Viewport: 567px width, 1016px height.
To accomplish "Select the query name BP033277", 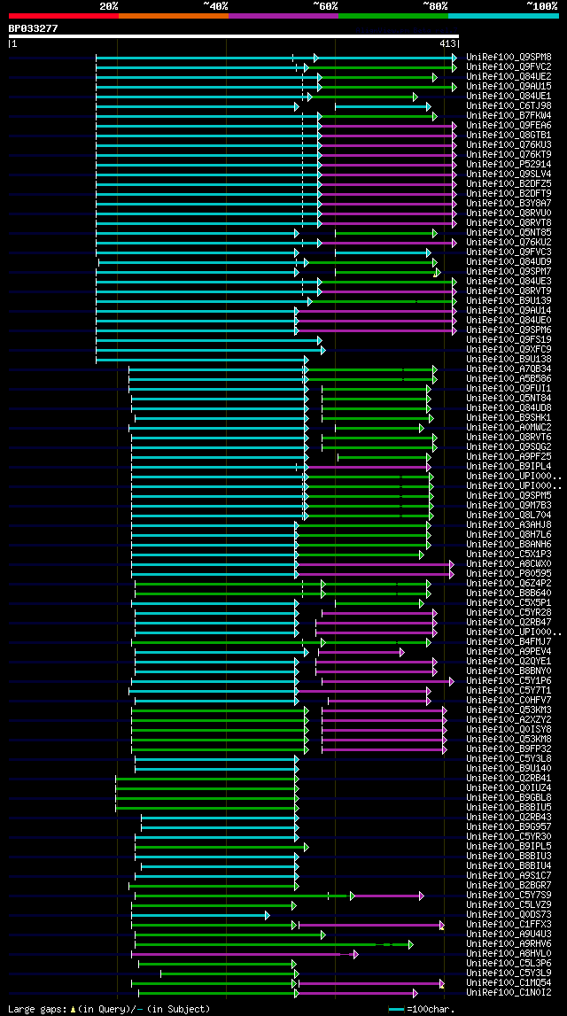I will 33,28.
